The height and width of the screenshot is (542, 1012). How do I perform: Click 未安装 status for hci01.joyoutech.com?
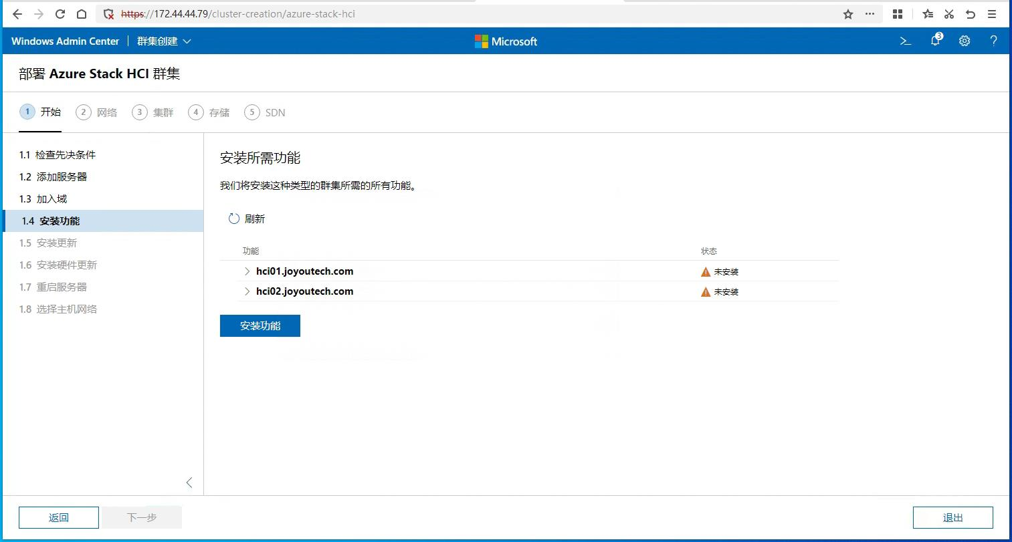(x=726, y=272)
